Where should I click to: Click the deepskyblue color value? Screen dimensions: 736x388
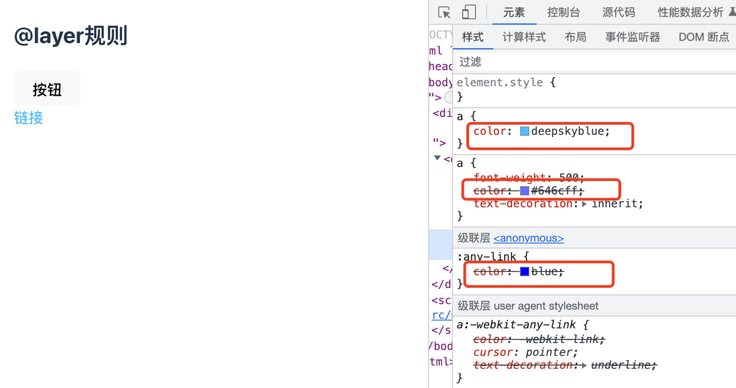[568, 131]
